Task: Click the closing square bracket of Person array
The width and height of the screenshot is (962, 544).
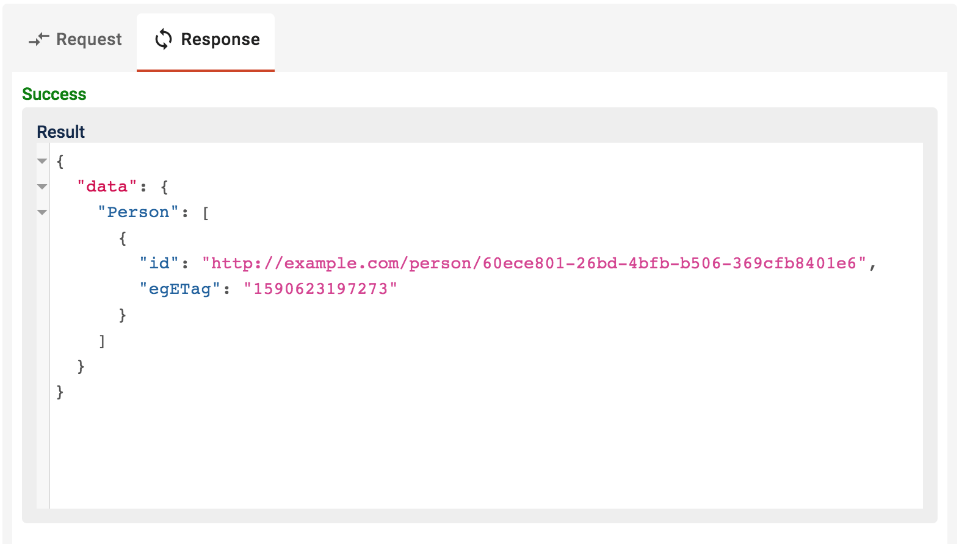Action: pyautogui.click(x=102, y=341)
